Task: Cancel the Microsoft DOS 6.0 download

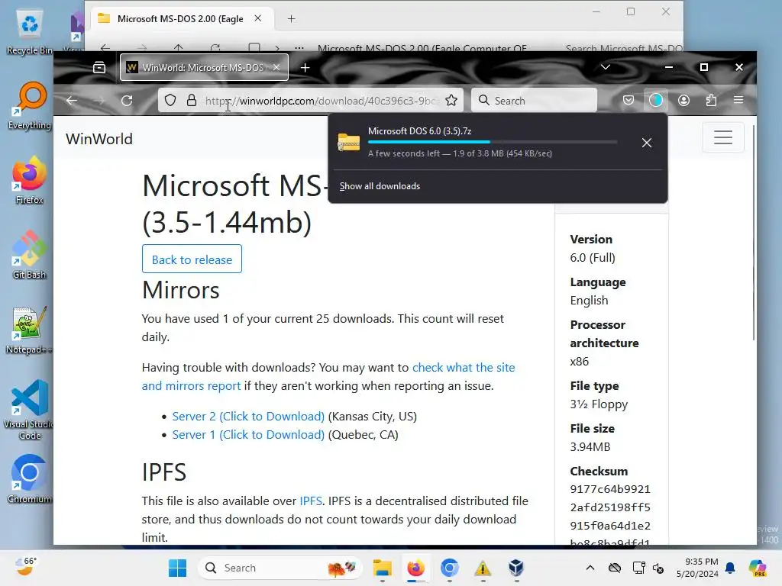Action: (x=647, y=143)
